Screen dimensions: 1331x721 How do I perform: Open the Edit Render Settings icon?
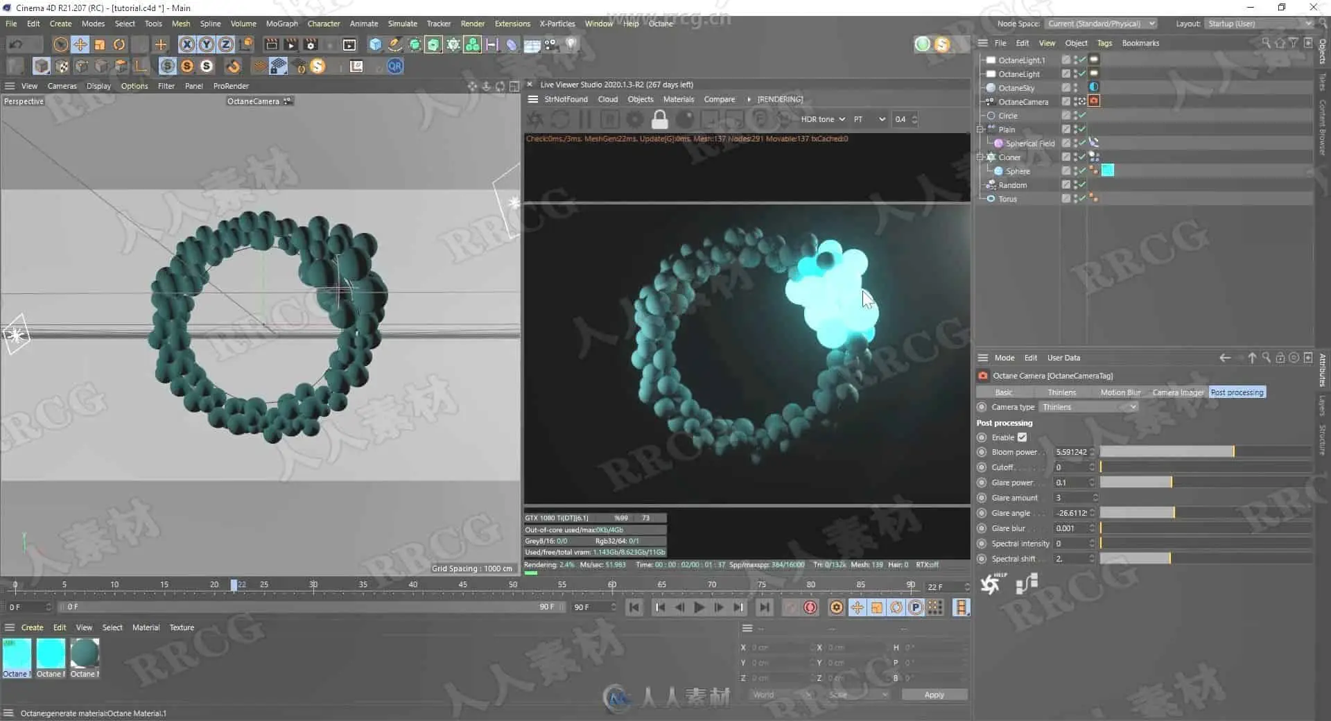311,45
